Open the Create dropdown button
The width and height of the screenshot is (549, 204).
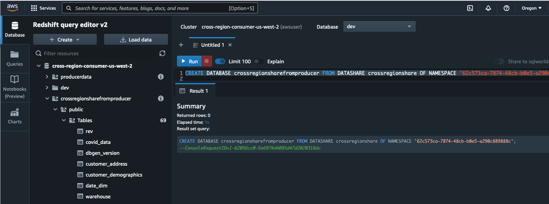click(x=65, y=40)
